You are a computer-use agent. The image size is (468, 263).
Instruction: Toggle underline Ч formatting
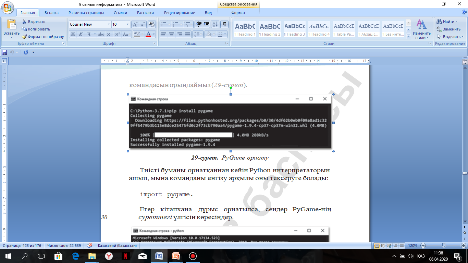(x=89, y=34)
